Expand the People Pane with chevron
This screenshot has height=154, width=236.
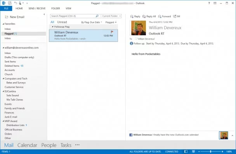click(x=232, y=135)
